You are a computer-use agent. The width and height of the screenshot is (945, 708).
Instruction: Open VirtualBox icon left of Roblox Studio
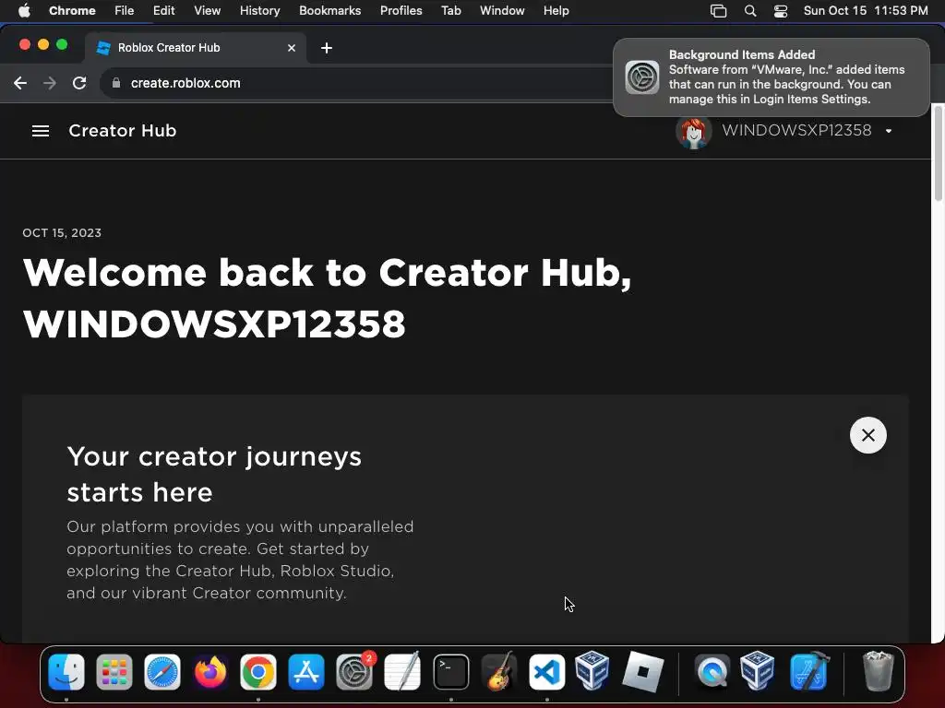click(x=592, y=669)
